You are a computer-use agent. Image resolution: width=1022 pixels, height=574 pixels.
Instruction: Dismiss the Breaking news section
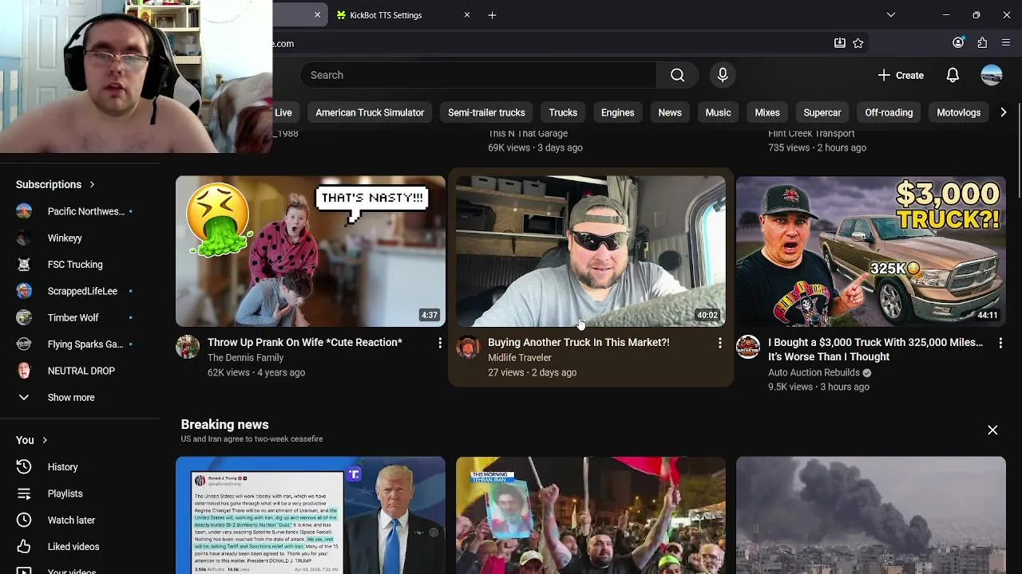point(992,430)
